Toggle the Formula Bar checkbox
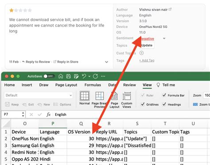 (164, 95)
